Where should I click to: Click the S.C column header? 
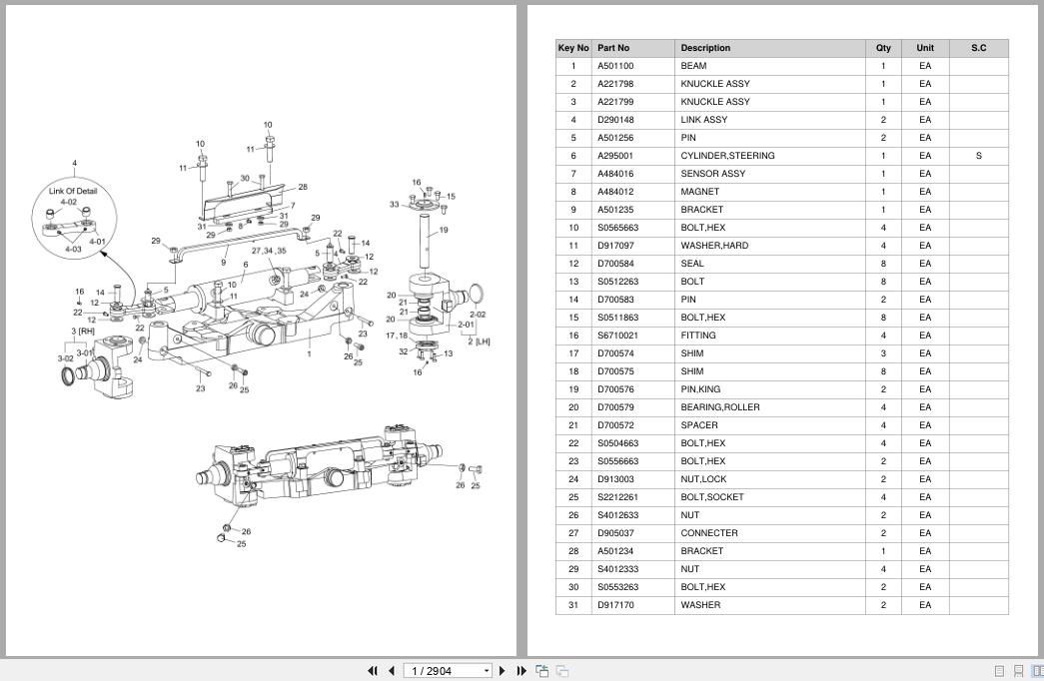[x=978, y=48]
